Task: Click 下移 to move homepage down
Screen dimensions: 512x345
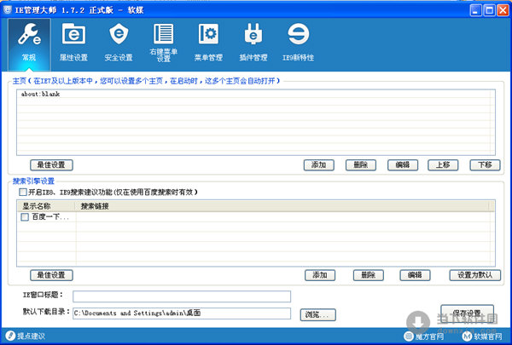Action: [485, 165]
